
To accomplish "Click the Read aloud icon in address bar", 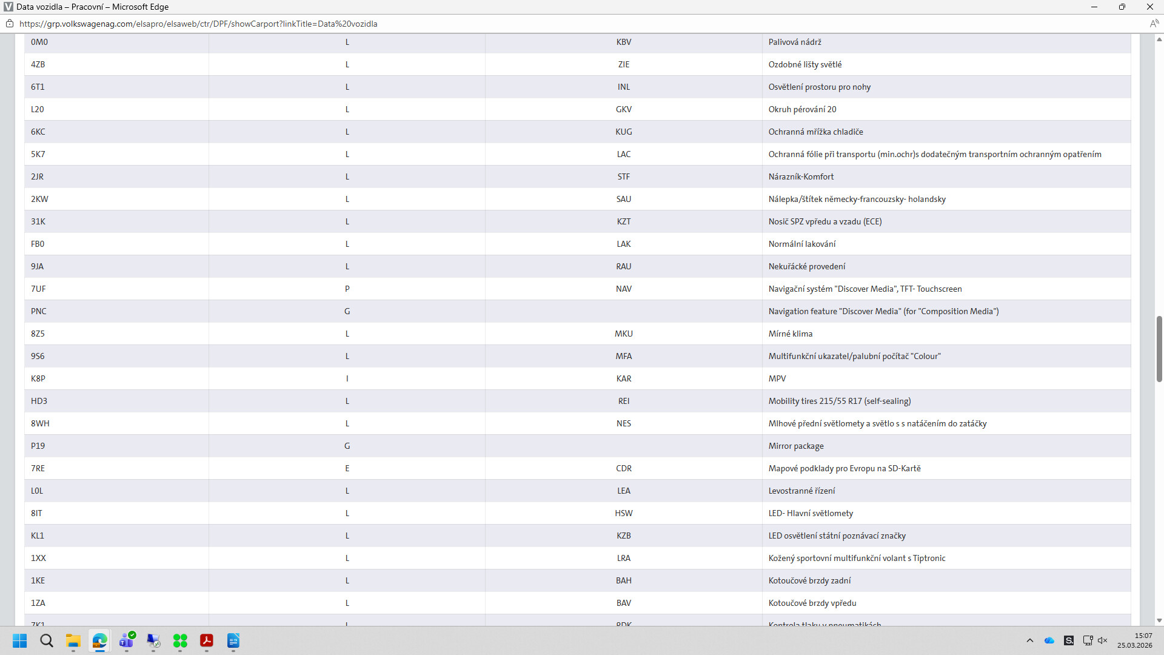I will click(x=1154, y=24).
